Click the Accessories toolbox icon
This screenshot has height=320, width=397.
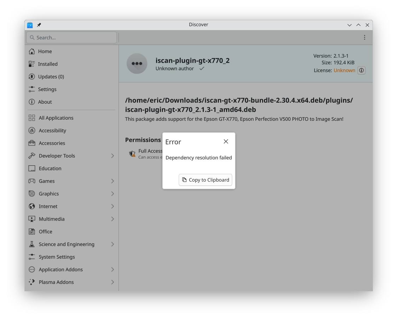(31, 143)
